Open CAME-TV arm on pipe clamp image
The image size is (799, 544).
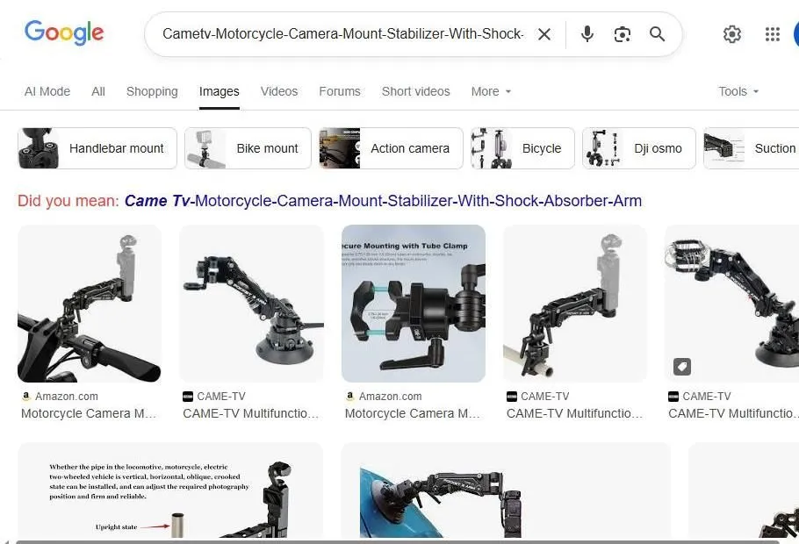pyautogui.click(x=575, y=304)
